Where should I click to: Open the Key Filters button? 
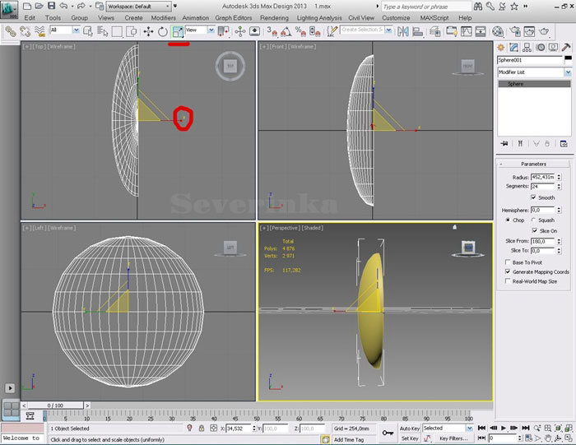(453, 438)
